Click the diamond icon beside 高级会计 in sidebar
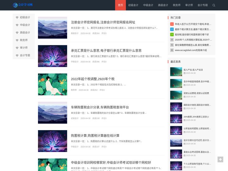The width and height of the screenshot is (228, 171). [x=17, y=33]
